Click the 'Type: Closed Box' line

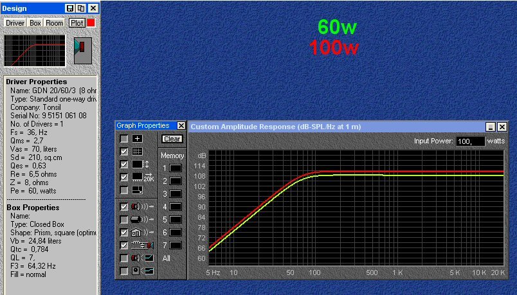pyautogui.click(x=37, y=224)
